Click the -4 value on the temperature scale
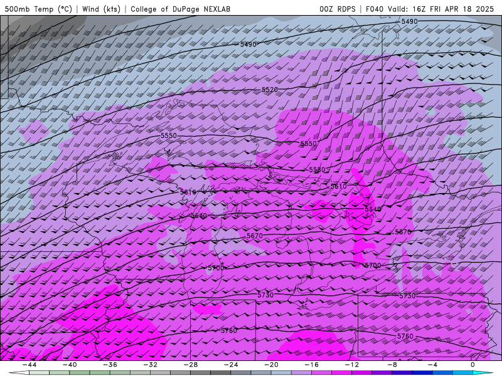Image resolution: width=502 pixels, height=376 pixels. pos(432,365)
